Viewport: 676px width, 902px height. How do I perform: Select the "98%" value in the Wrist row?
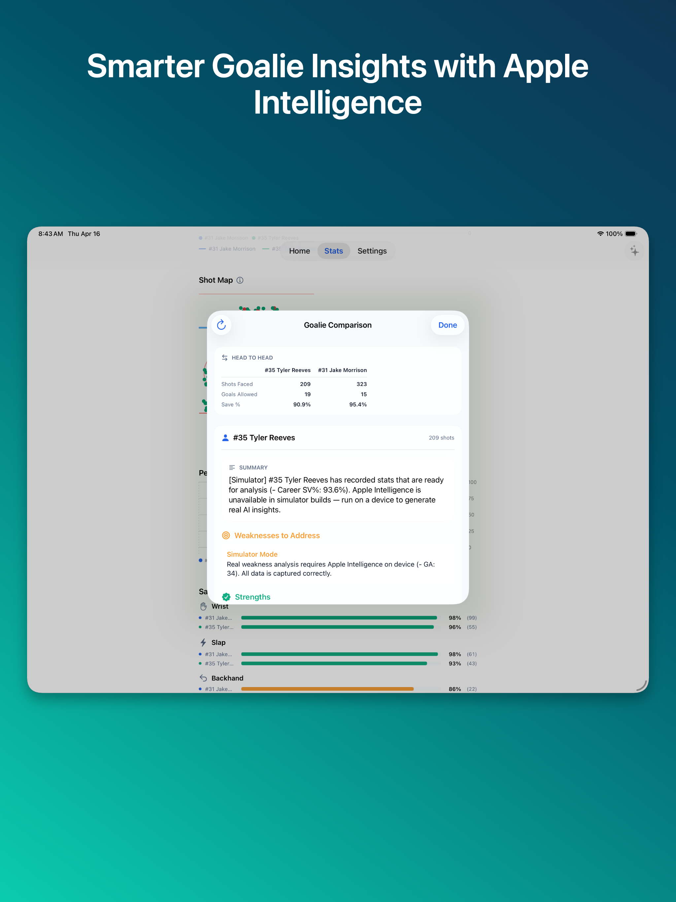point(455,618)
